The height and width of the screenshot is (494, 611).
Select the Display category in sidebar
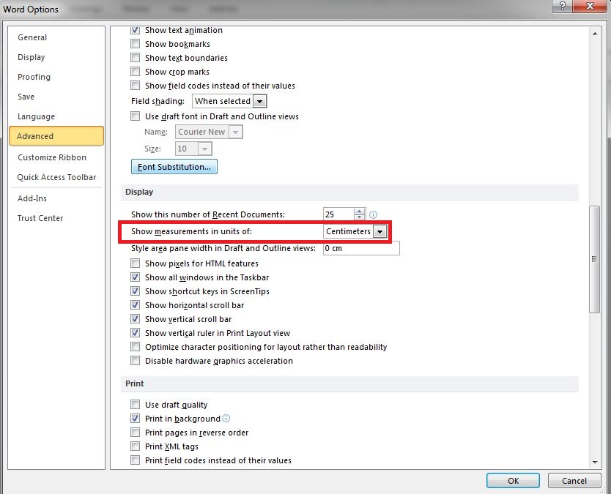click(x=56, y=57)
